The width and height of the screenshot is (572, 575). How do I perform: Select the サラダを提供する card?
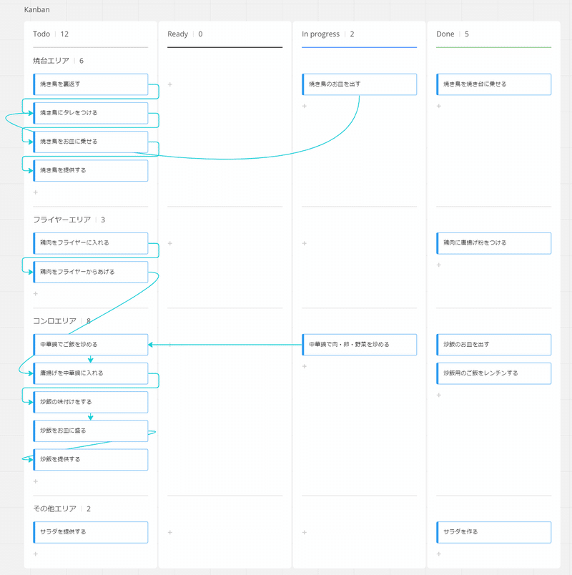click(91, 532)
